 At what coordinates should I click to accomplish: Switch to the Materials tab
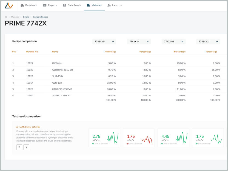pyautogui.click(x=94, y=5)
